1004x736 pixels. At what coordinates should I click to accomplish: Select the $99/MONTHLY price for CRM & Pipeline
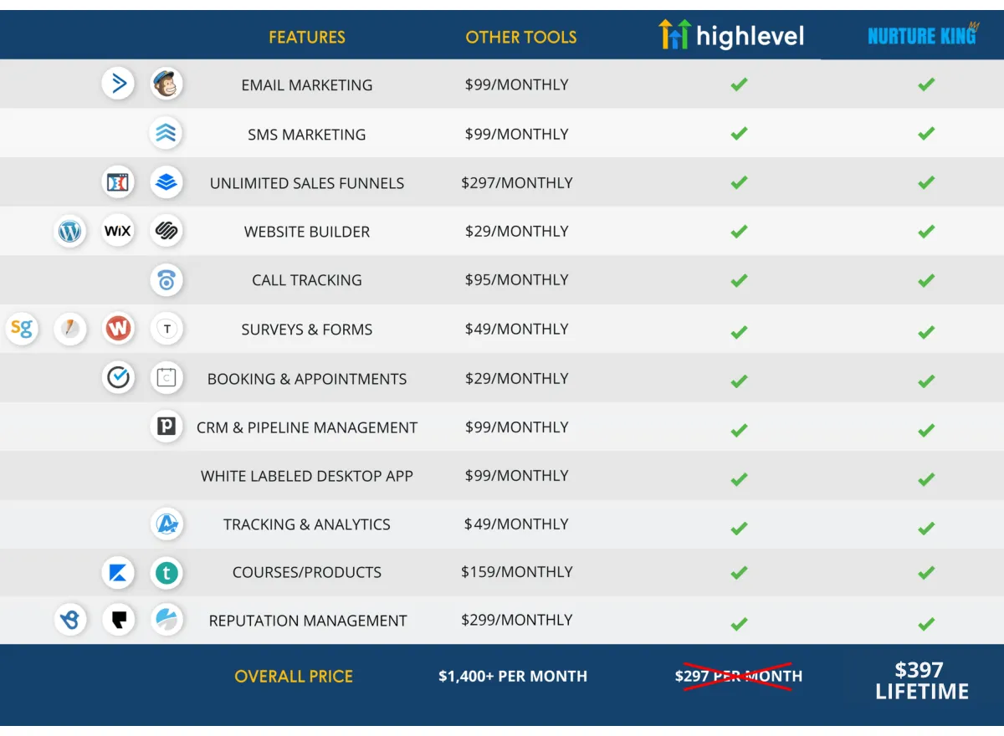tap(517, 427)
